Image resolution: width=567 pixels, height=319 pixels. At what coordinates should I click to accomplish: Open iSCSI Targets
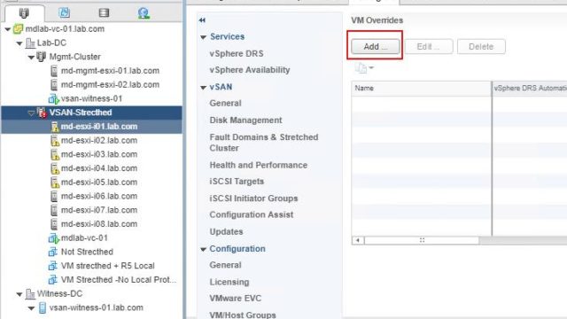(237, 181)
